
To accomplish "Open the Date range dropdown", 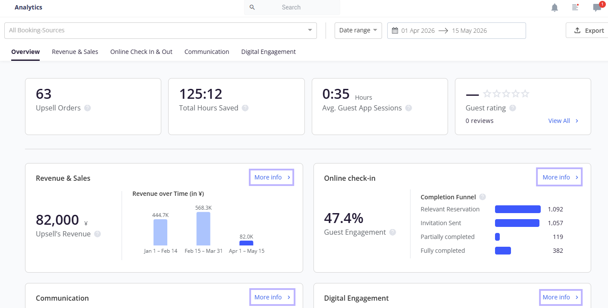I will click(358, 31).
